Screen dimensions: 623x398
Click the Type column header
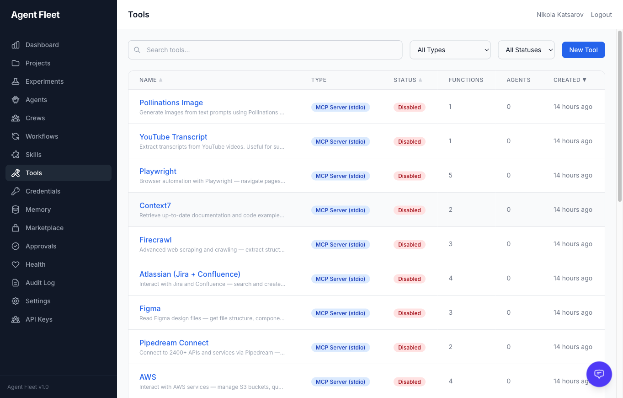[x=319, y=80]
